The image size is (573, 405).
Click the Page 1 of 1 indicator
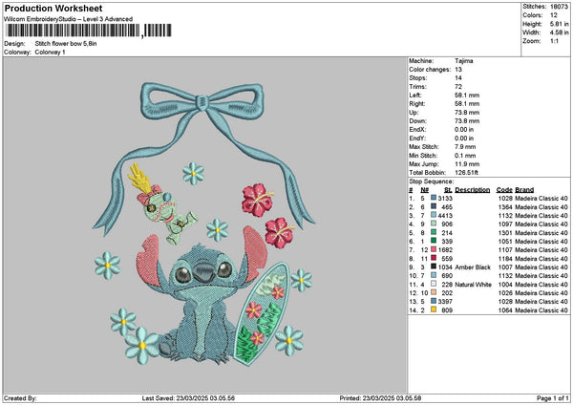click(x=553, y=398)
